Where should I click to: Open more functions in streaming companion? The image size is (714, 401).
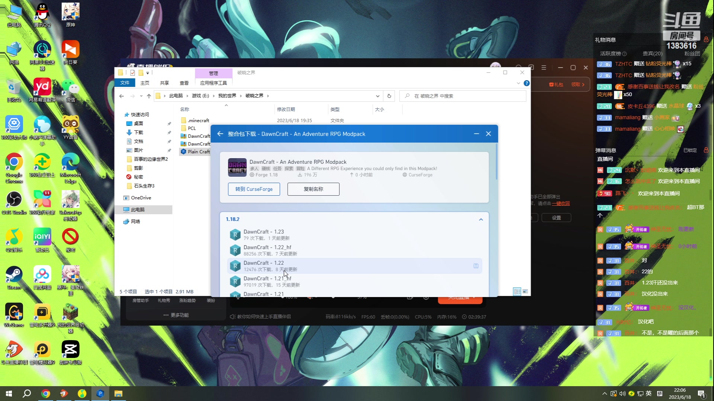coord(176,315)
